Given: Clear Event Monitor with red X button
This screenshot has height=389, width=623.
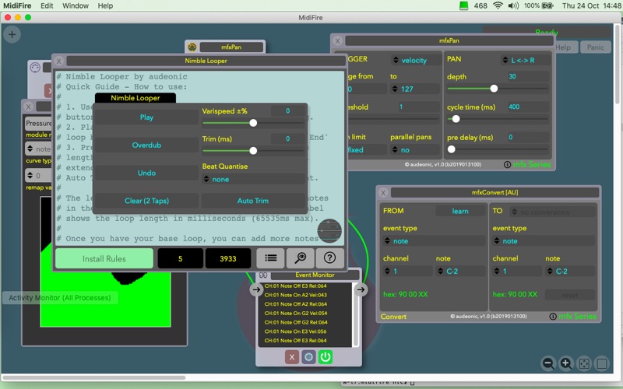Looking at the screenshot, I should coord(292,356).
